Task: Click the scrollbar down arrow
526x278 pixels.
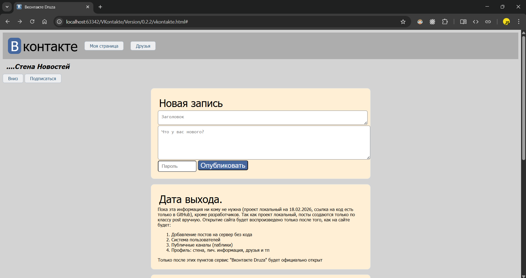Action: pyautogui.click(x=524, y=276)
